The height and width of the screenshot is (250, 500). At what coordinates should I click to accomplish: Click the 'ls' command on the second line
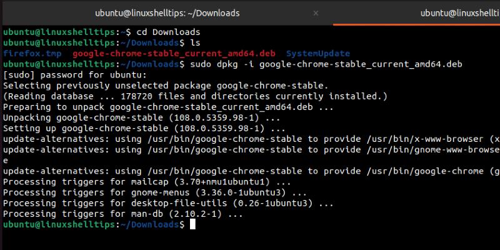point(194,42)
